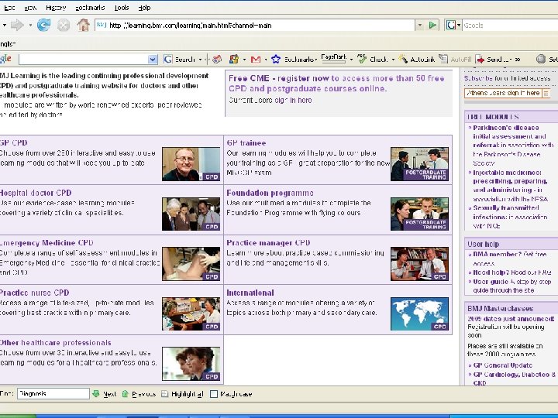Viewport: 558px width, 418px height.
Task: Click the Google Toolbar Search button
Action: 179,60
